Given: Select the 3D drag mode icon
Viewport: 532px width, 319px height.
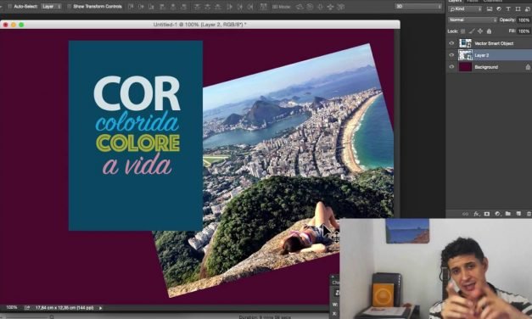Looking at the screenshot, I should point(320,7).
